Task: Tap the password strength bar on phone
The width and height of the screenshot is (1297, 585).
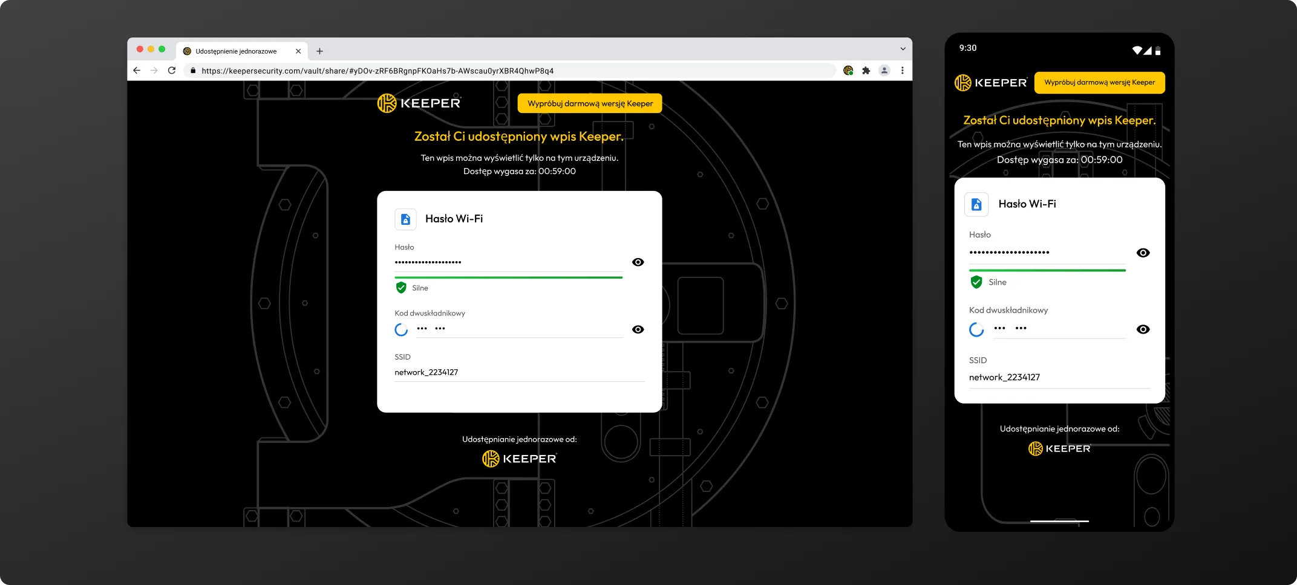Action: pos(1047,270)
